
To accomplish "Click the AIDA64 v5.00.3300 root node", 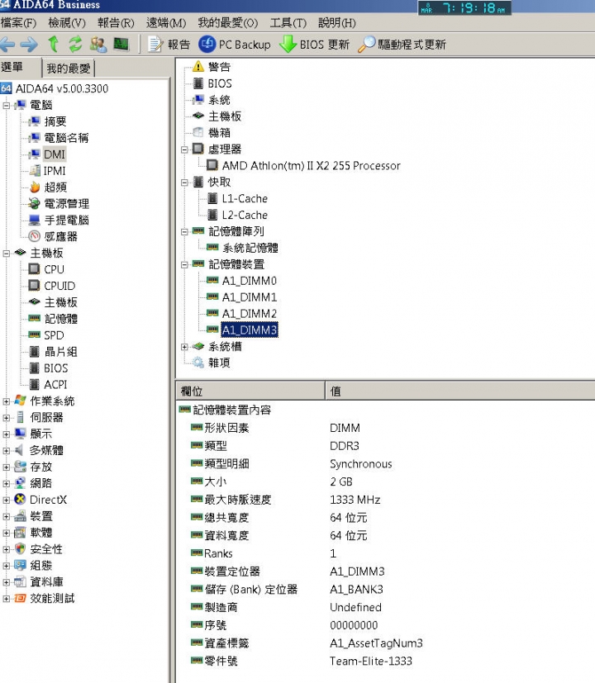I will (x=61, y=89).
